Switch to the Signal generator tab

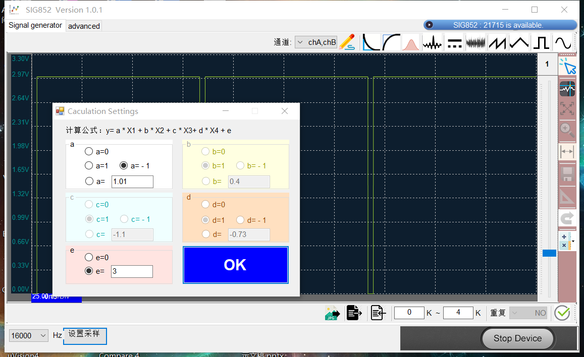coord(35,25)
